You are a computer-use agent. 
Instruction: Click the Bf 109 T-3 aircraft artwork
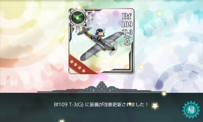99,44
